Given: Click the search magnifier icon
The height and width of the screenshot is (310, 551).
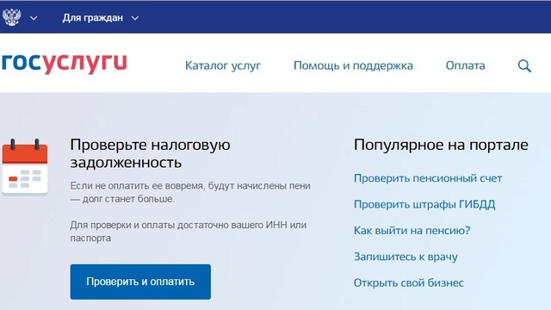Looking at the screenshot, I should pos(524,65).
